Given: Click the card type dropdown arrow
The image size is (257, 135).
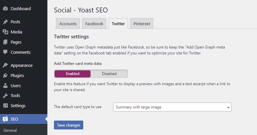Looking at the screenshot, I should pos(228,107).
